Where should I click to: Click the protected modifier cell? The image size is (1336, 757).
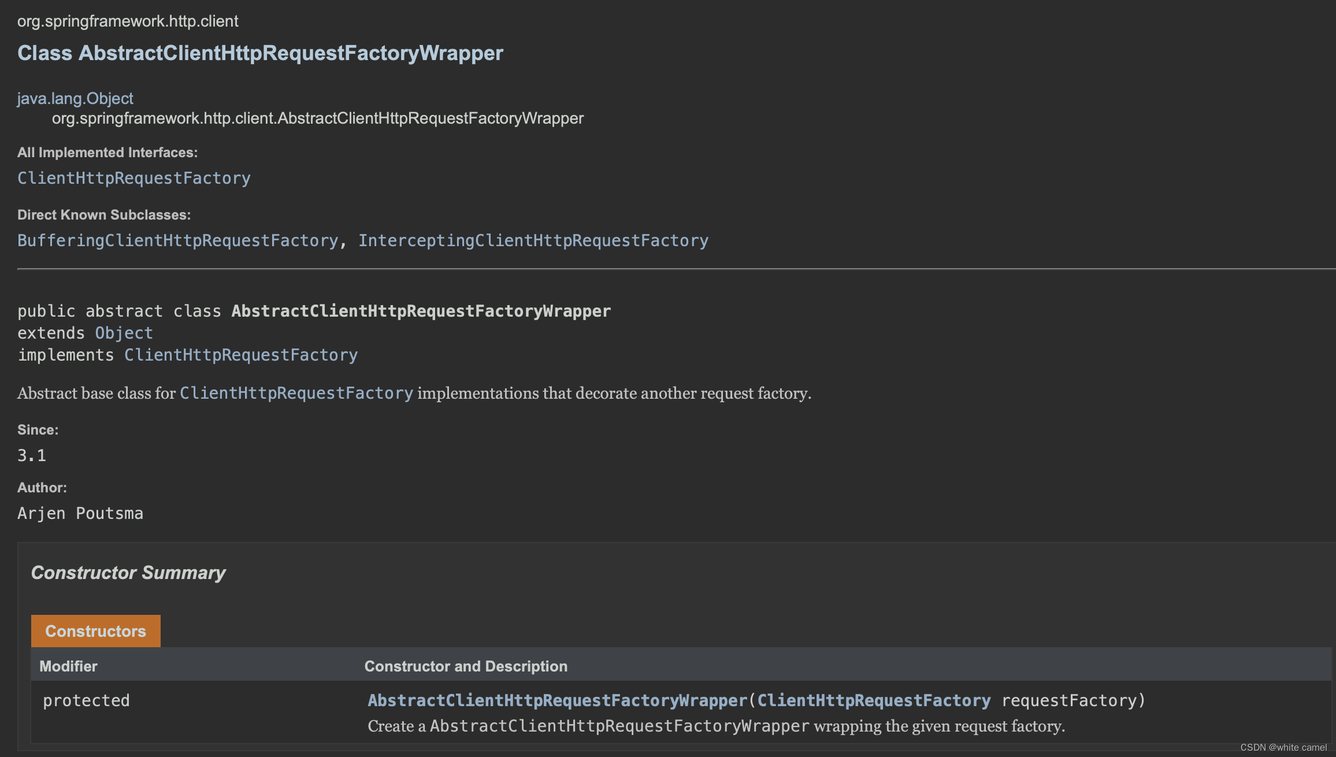pyautogui.click(x=86, y=700)
